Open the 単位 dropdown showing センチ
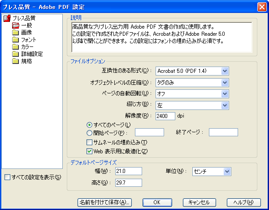 [x=212, y=172]
